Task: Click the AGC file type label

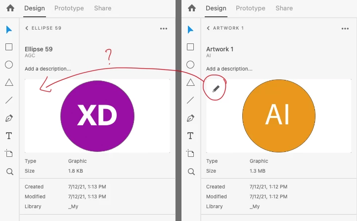Action: pyautogui.click(x=30, y=56)
